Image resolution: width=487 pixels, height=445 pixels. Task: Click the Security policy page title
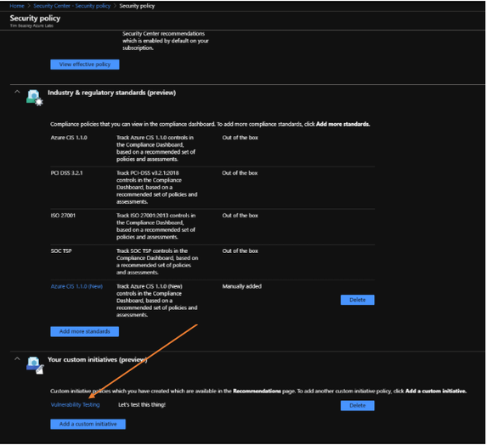click(35, 19)
